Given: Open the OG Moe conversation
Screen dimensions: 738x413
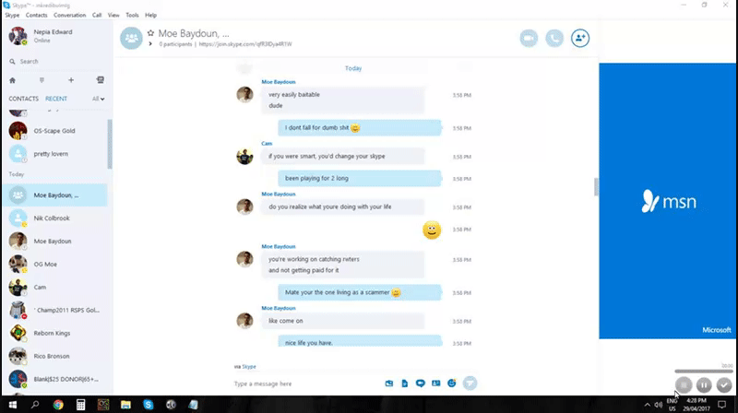Looking at the screenshot, I should coord(54,265).
